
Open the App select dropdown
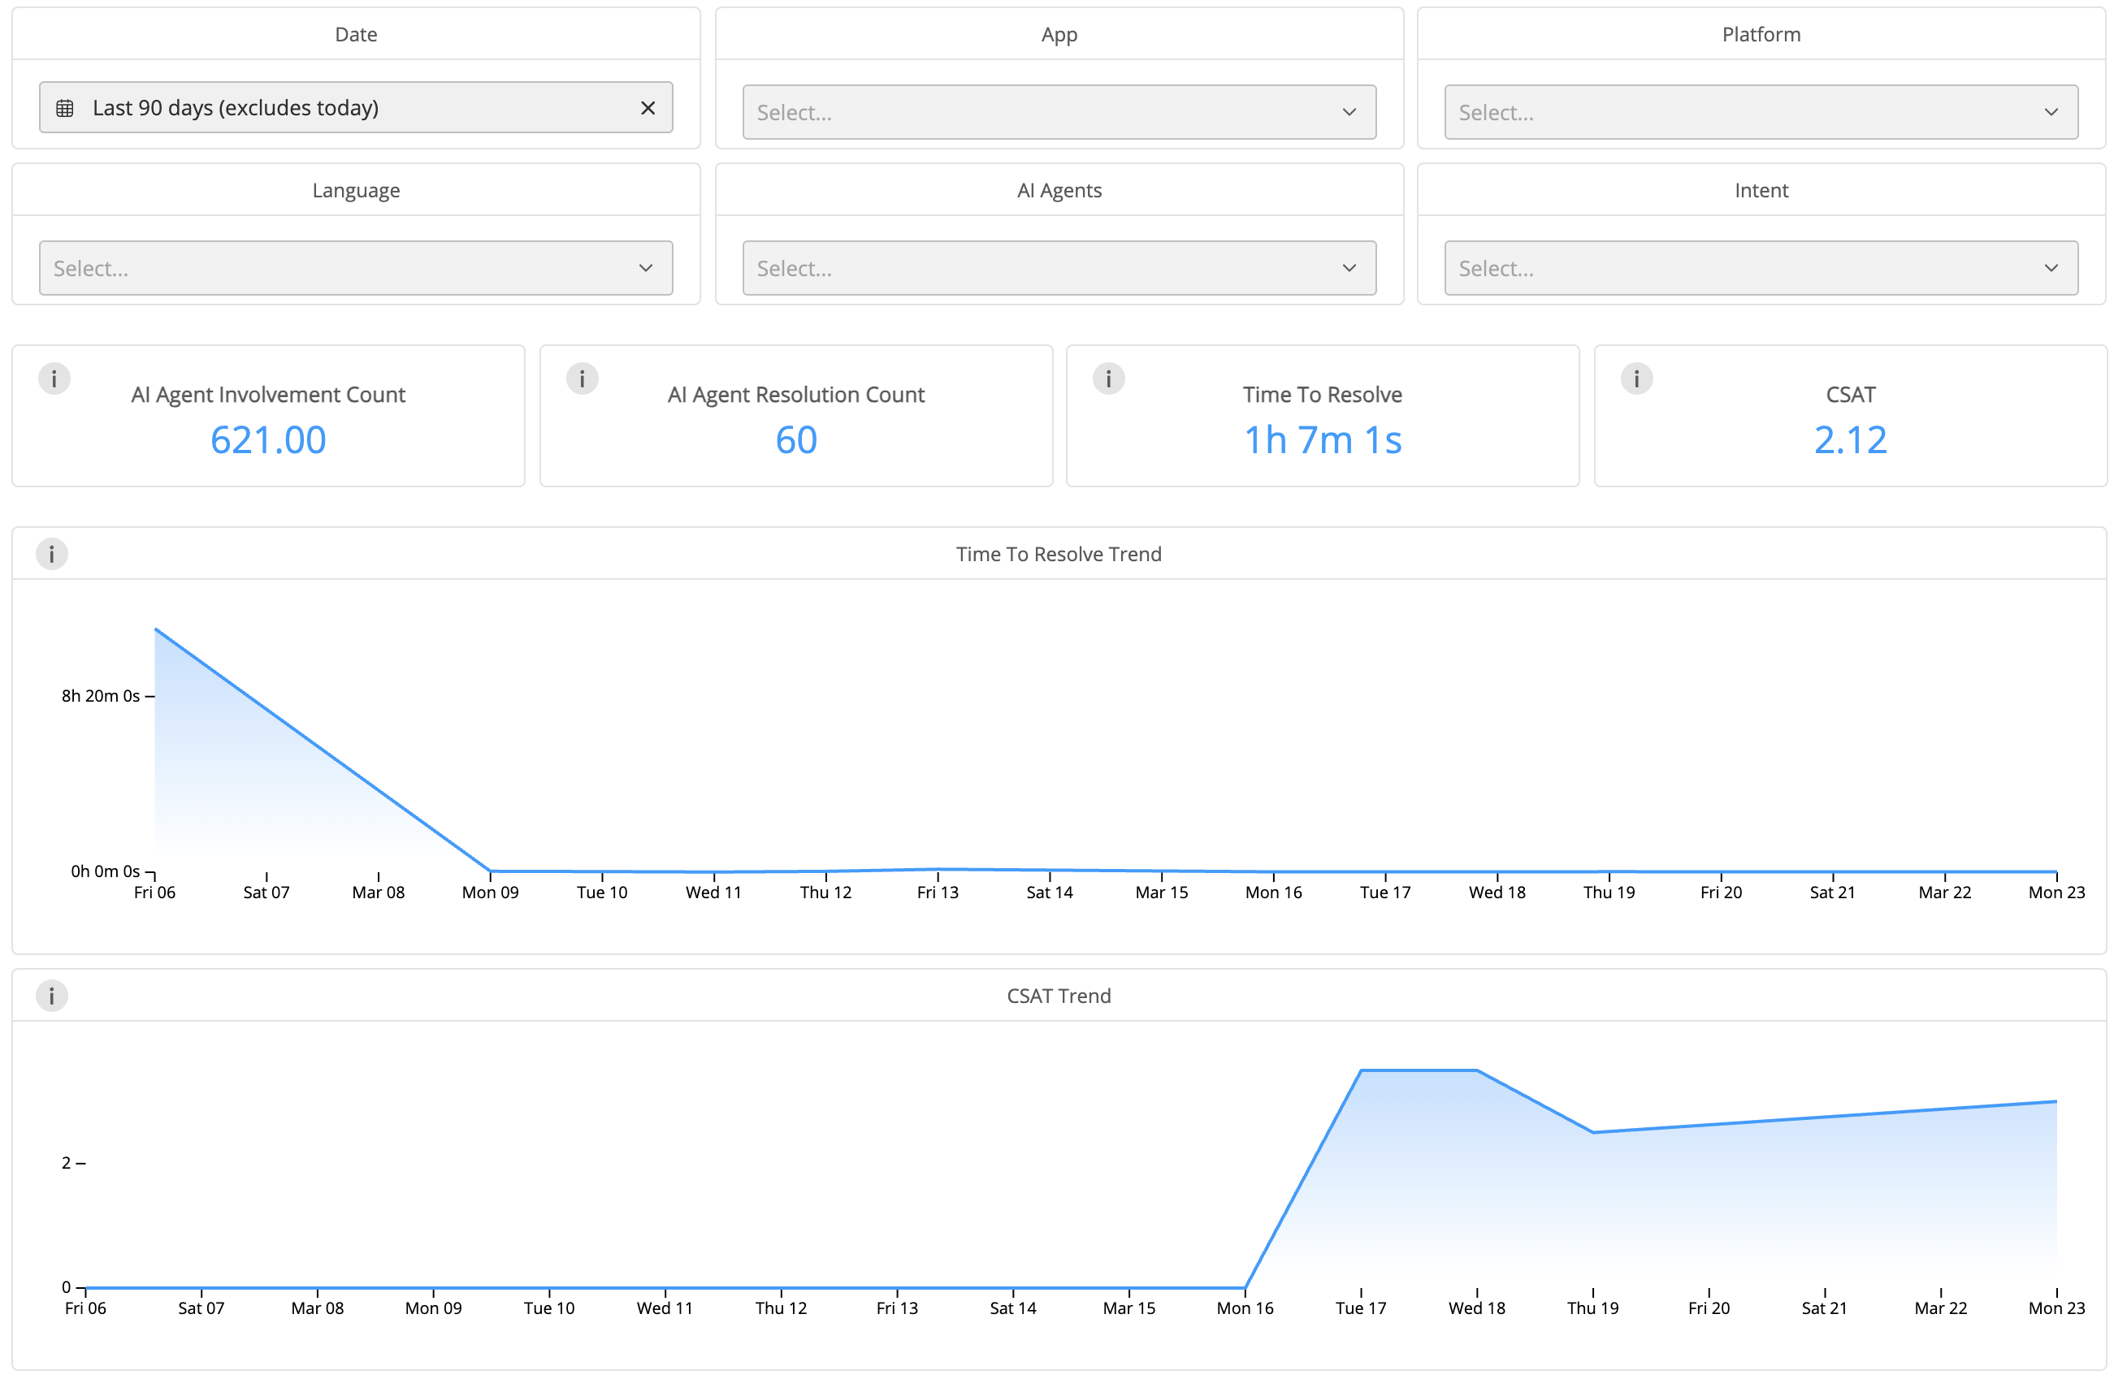point(1059,113)
